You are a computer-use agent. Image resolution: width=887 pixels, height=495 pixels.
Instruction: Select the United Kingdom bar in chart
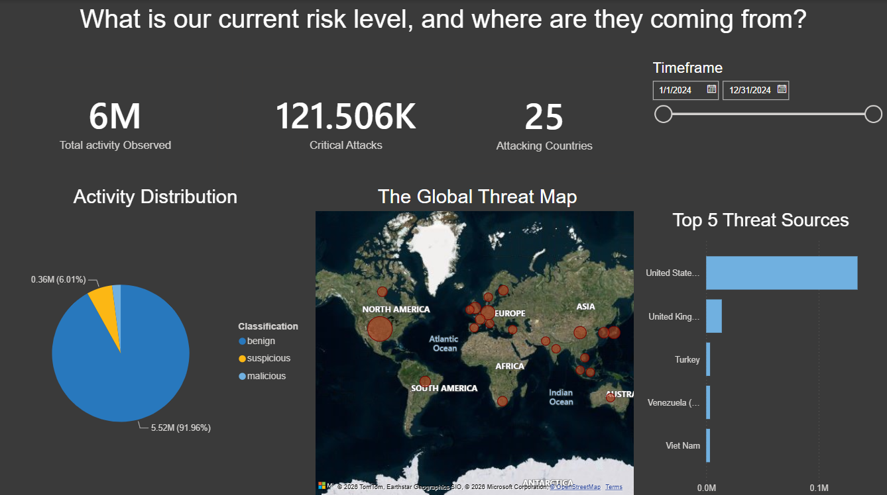click(x=714, y=316)
